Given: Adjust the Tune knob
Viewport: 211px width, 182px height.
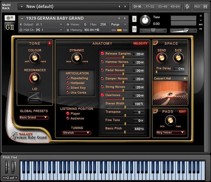Looking at the screenshot, I should point(145,21).
